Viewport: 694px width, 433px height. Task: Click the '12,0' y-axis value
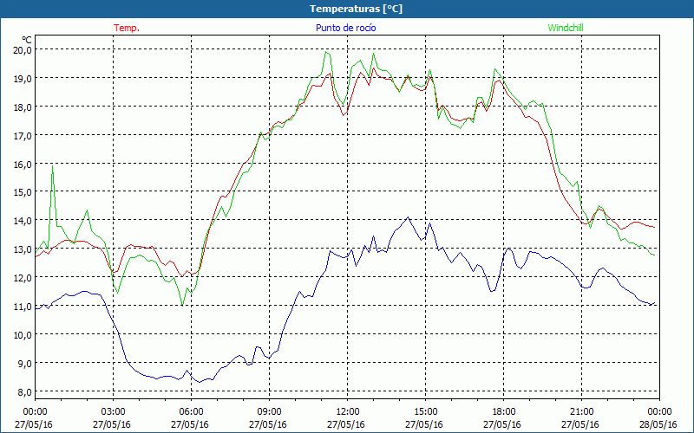(23, 277)
